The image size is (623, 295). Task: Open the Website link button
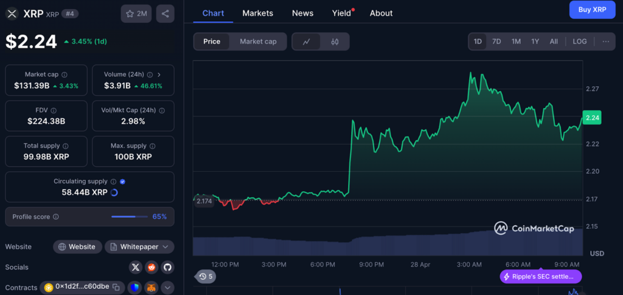tap(77, 247)
